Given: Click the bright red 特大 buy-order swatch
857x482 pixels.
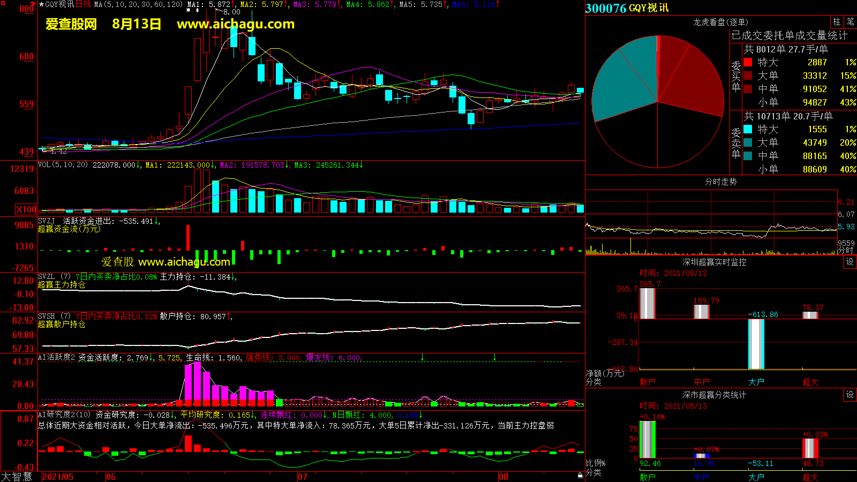Looking at the screenshot, I should coord(748,62).
